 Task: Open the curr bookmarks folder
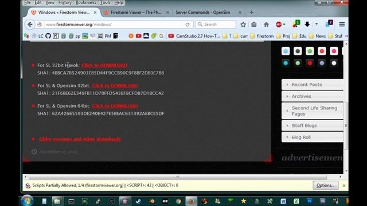(x=241, y=36)
